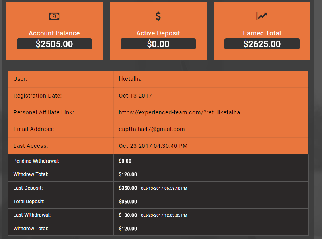Click the Account Balance card title
This screenshot has height=239, width=322.
54,33
